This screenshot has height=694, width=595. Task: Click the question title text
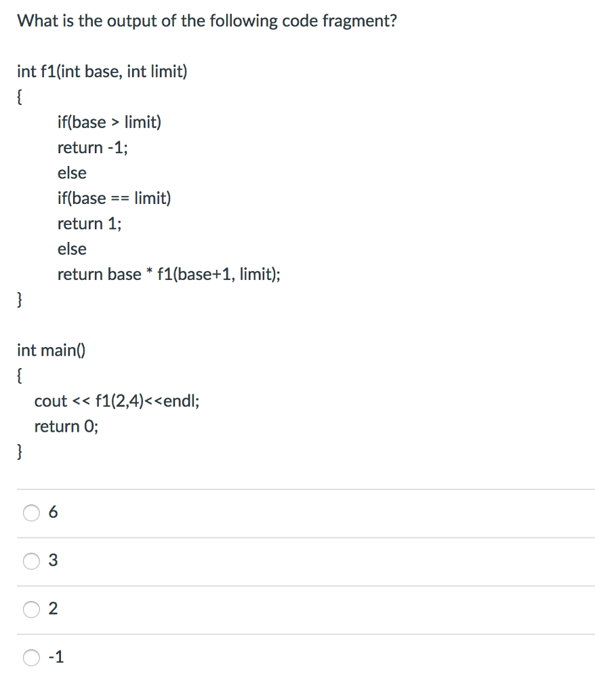pyautogui.click(x=207, y=20)
